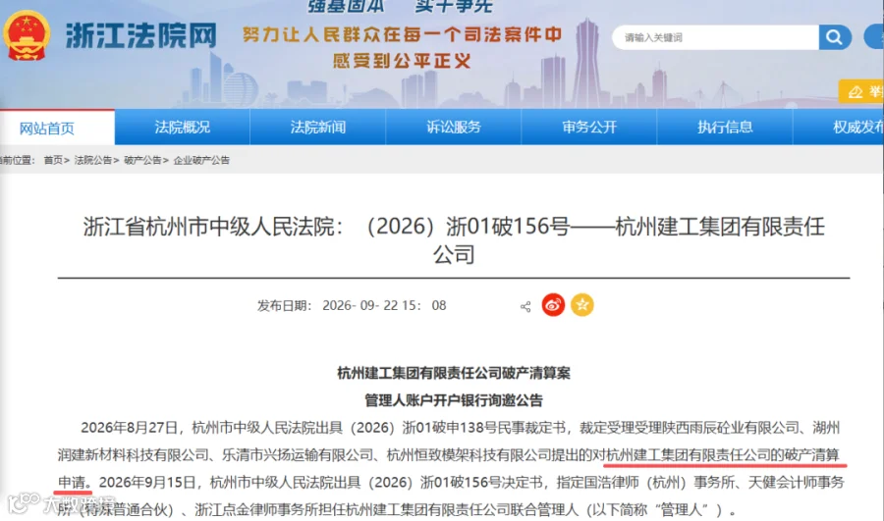Click the heading 杭州建工集团有限责任公司破产清算案
This screenshot has width=884, height=521.
(x=454, y=373)
